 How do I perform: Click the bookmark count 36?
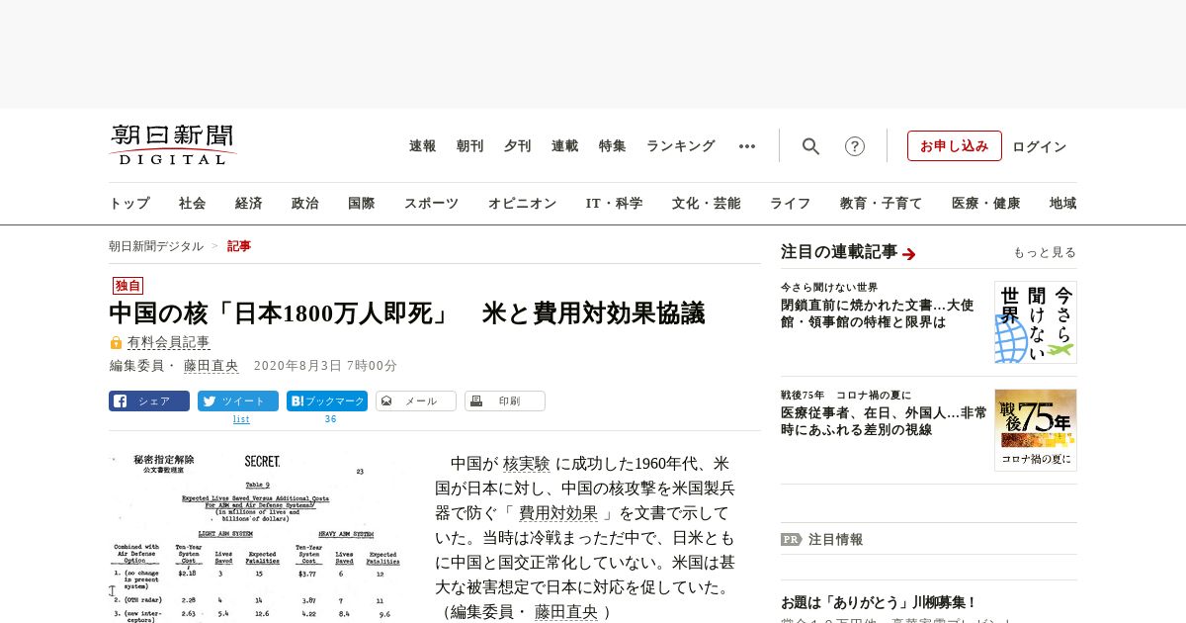click(x=330, y=419)
